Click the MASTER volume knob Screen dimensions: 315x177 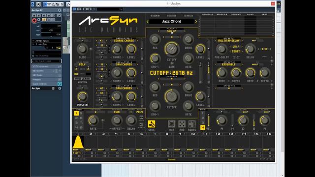click(x=82, y=96)
